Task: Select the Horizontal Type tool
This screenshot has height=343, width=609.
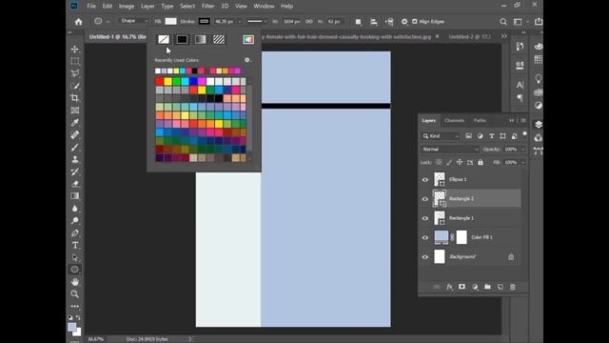Action: coord(75,246)
